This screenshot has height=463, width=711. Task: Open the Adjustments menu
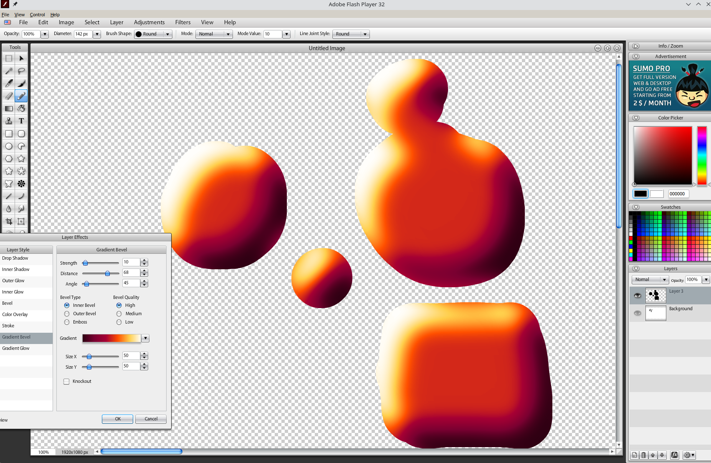[x=149, y=23]
